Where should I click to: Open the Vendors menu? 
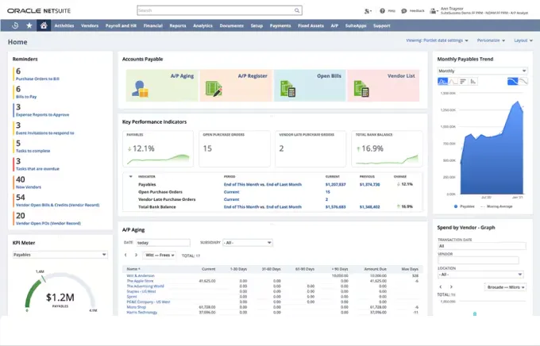pos(89,25)
